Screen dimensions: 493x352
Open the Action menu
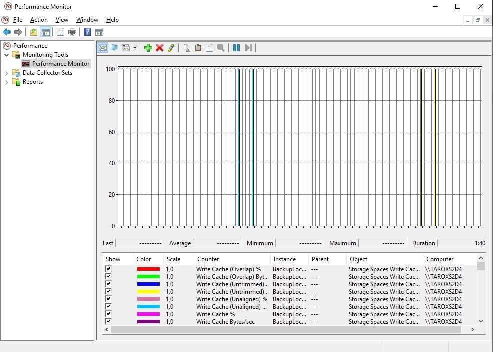(39, 20)
